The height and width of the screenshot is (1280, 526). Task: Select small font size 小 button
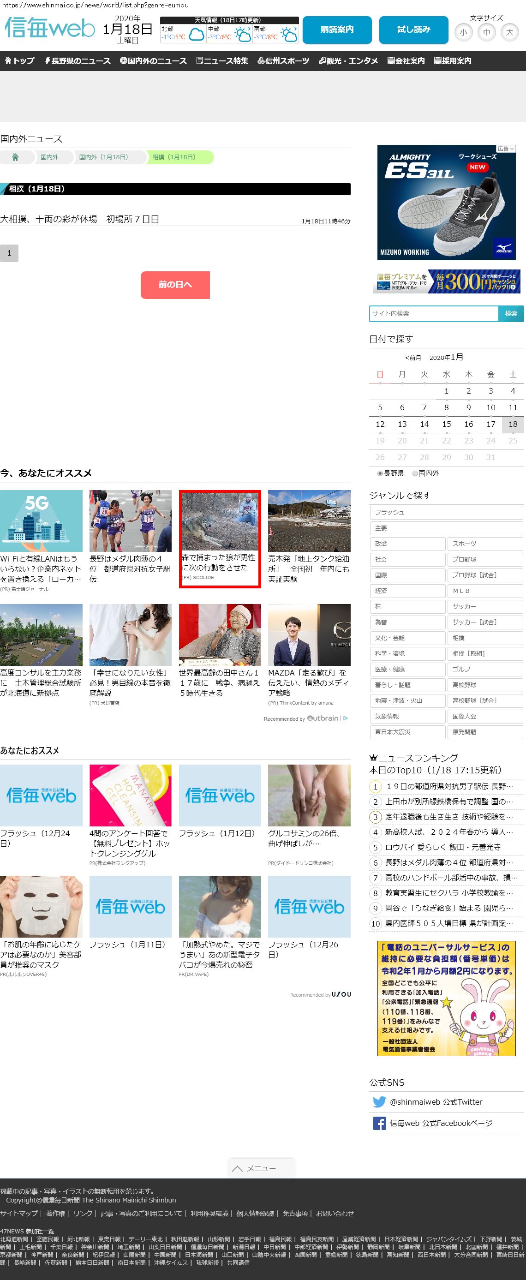463,32
